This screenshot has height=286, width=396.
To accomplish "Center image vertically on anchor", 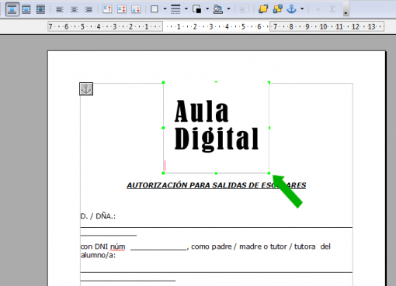I will 121,9.
